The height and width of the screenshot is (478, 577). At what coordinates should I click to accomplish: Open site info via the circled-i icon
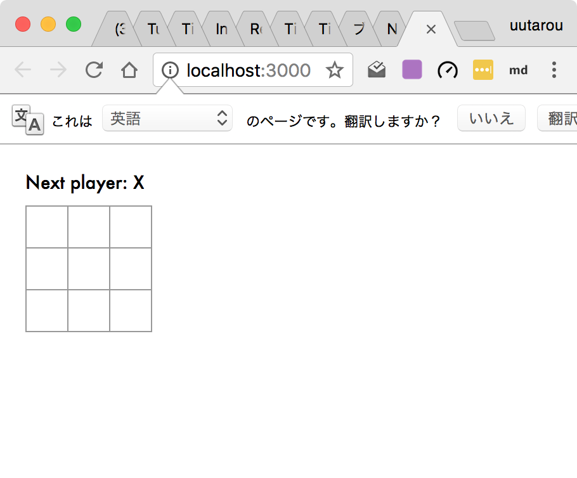169,70
